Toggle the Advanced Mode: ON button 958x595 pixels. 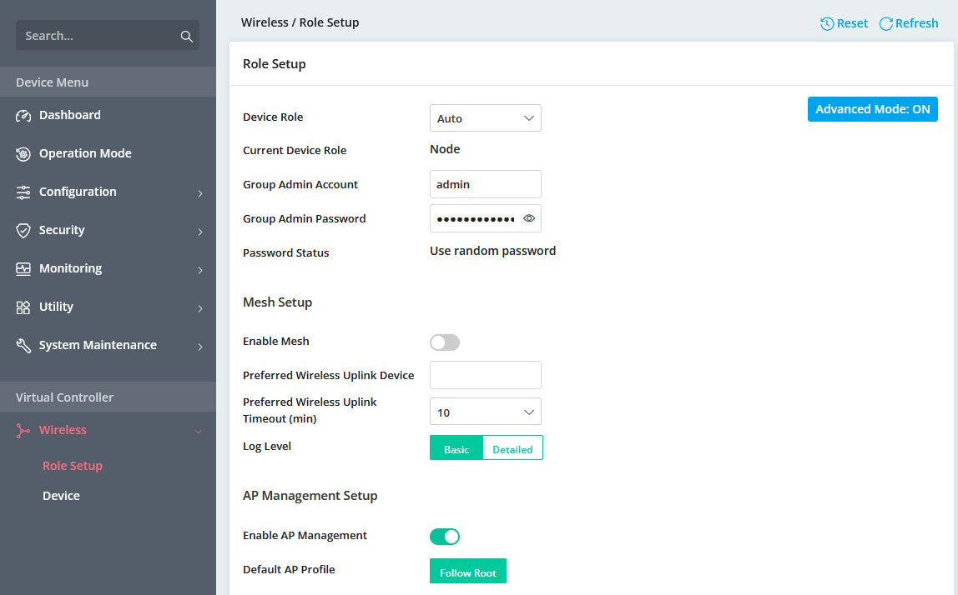click(x=873, y=109)
